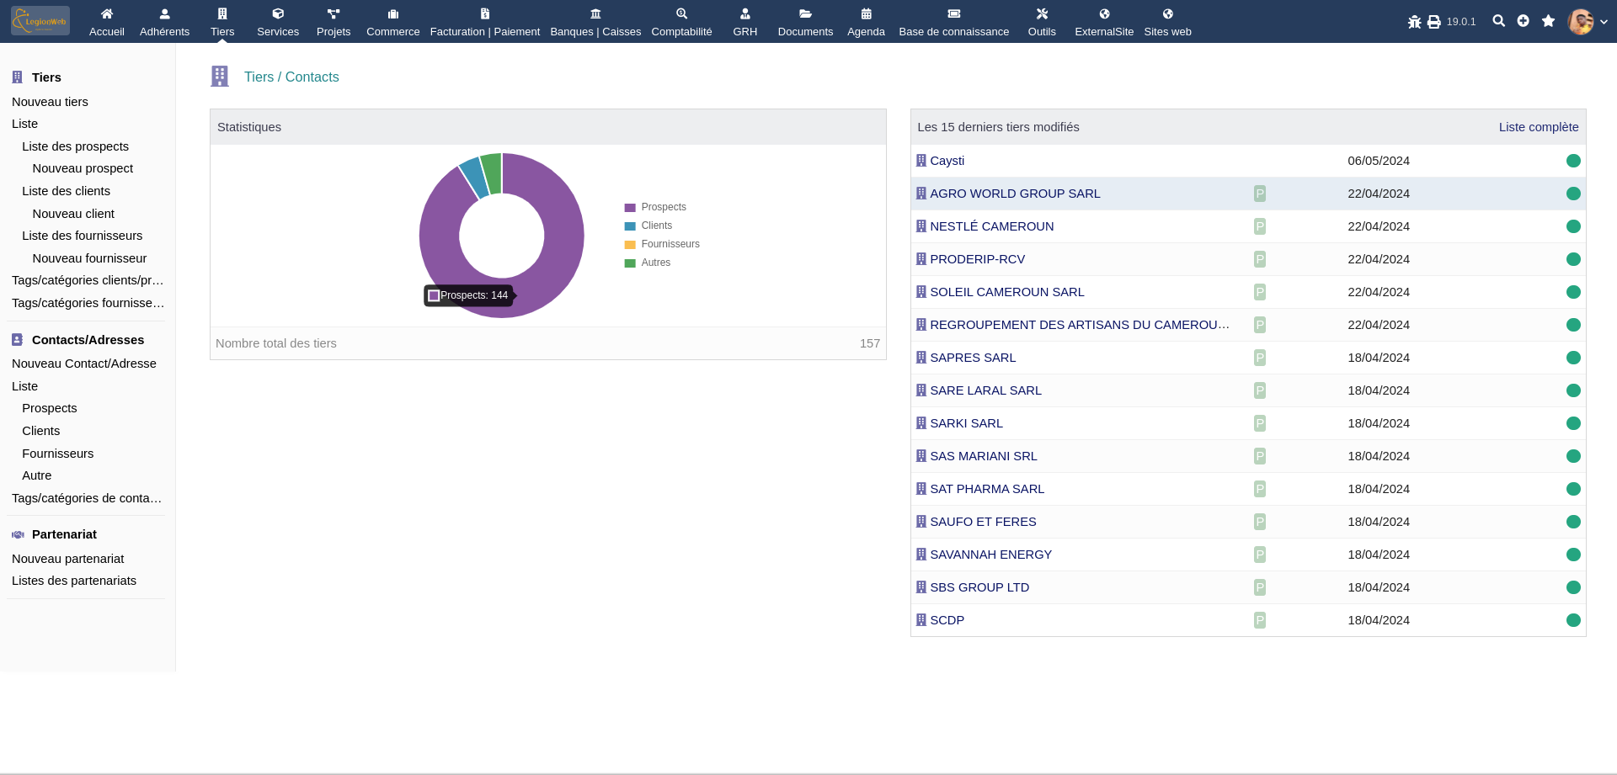Click the Contacts/Adresses section header

88,340
